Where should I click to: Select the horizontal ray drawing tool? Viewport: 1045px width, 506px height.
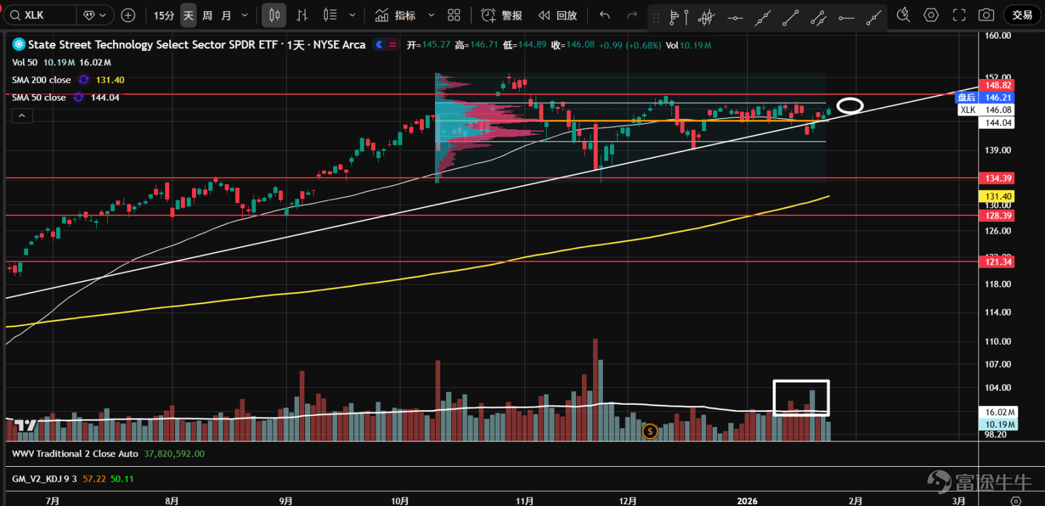point(846,18)
